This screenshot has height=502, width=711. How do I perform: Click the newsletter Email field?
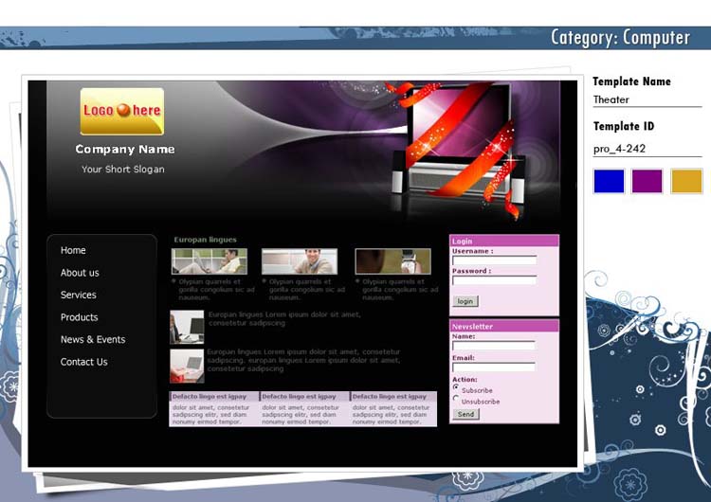(x=493, y=367)
